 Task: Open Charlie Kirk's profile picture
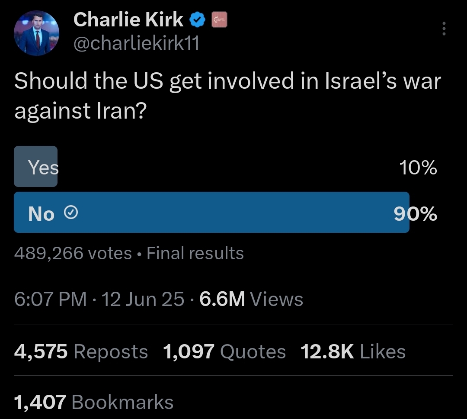[x=36, y=33]
